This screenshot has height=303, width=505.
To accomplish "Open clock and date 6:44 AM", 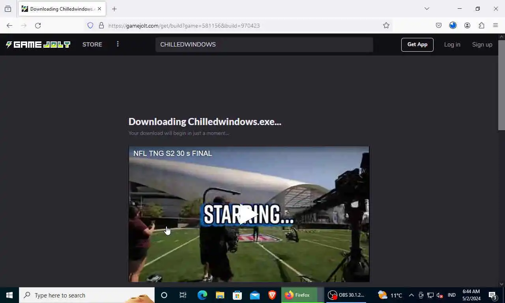I will [x=471, y=295].
